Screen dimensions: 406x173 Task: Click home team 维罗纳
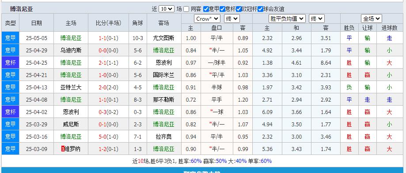point(72,149)
